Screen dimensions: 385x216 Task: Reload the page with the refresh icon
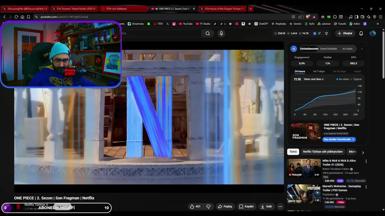tap(16, 17)
